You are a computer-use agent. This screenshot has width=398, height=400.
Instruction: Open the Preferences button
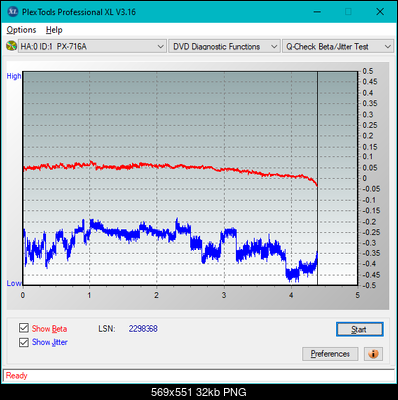[x=331, y=354]
